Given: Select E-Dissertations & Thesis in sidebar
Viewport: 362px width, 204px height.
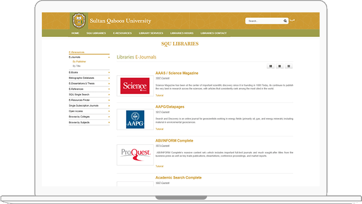Looking at the screenshot, I should (x=82, y=84).
